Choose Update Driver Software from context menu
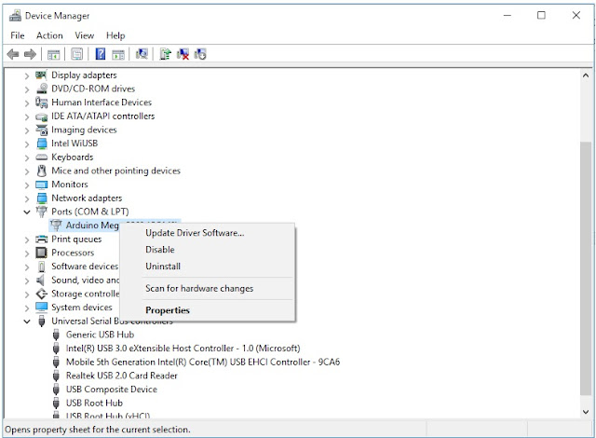Image resolution: width=596 pixels, height=438 pixels. (208, 233)
